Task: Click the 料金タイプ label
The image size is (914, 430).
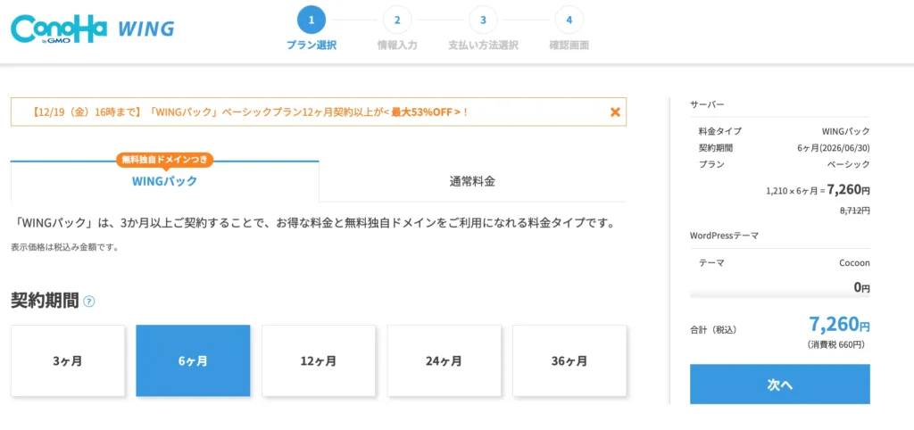Action: click(x=720, y=131)
